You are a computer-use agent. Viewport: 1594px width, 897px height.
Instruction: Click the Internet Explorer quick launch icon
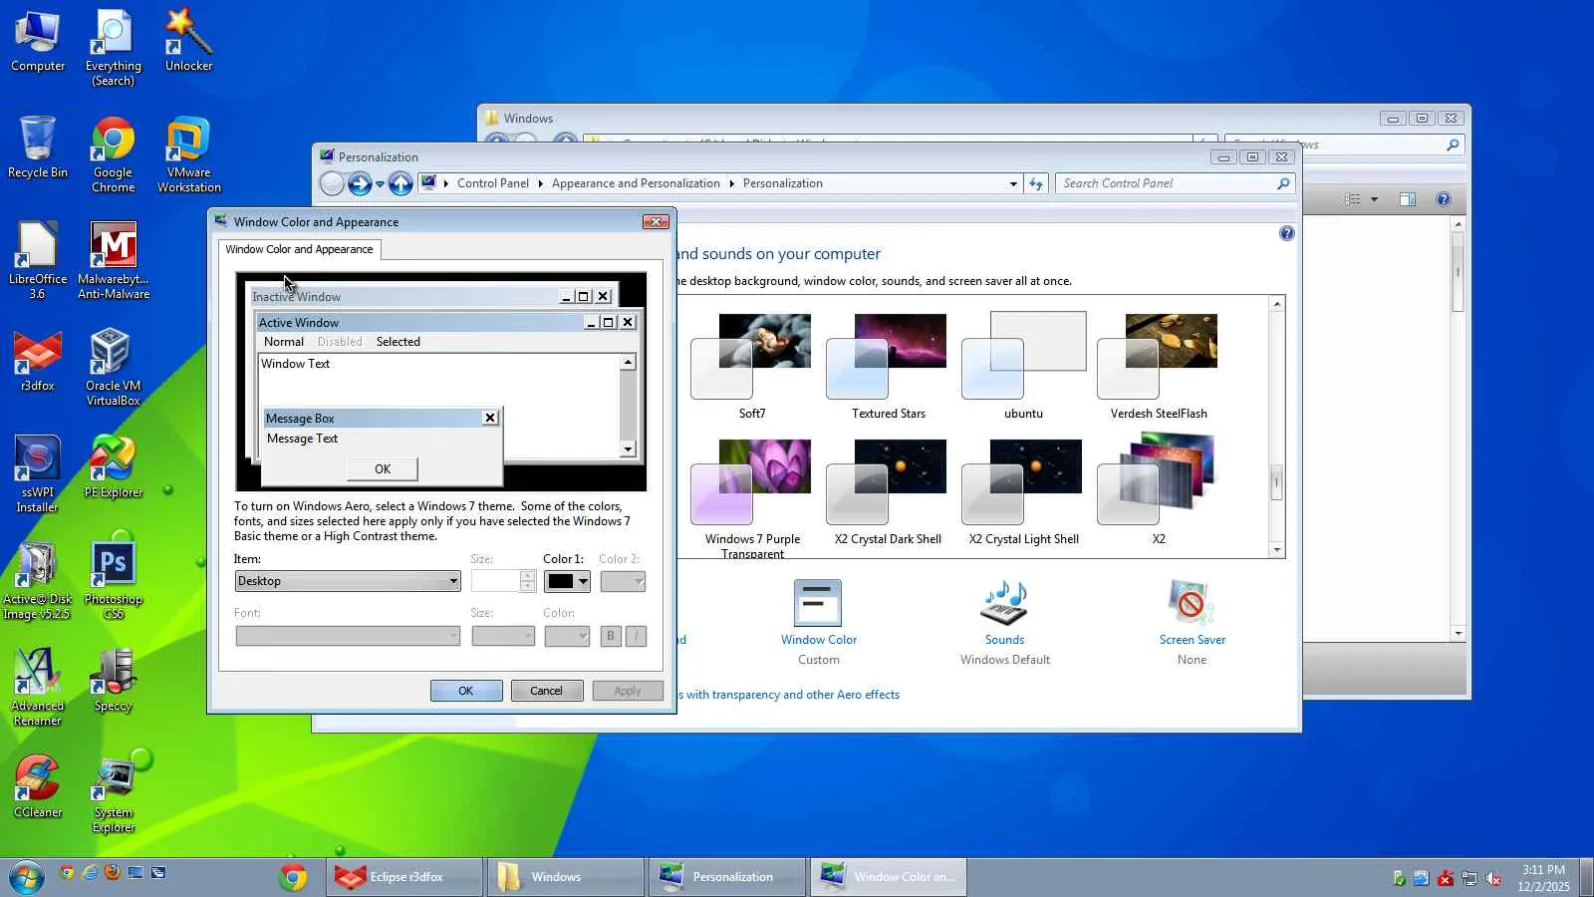[x=90, y=872]
